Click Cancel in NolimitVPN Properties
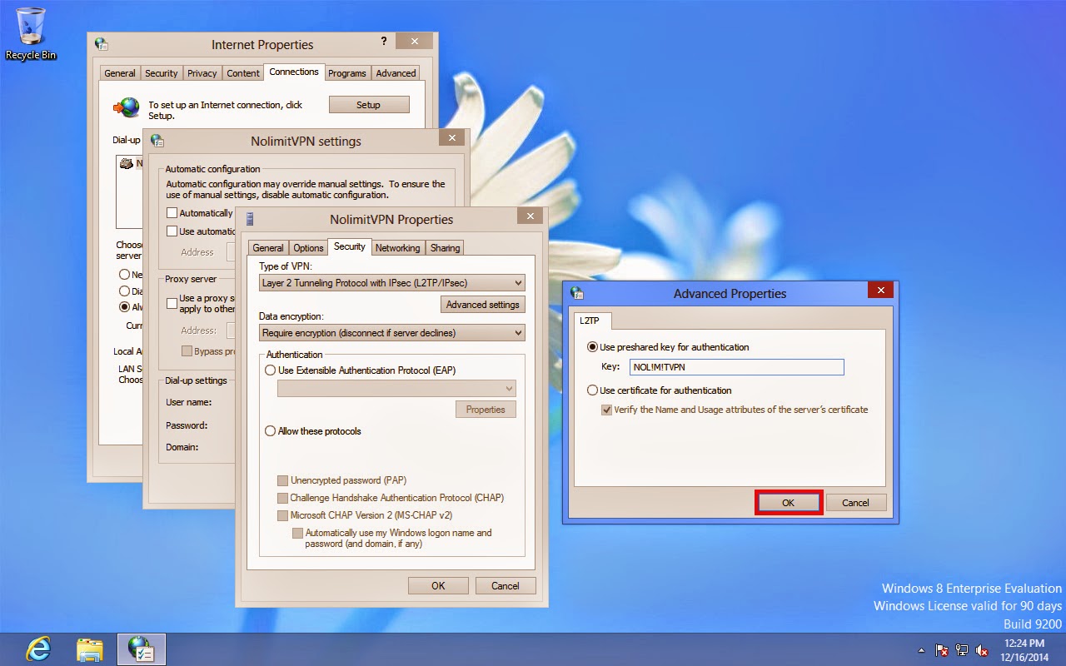Screen dimensions: 1066x666 point(506,586)
